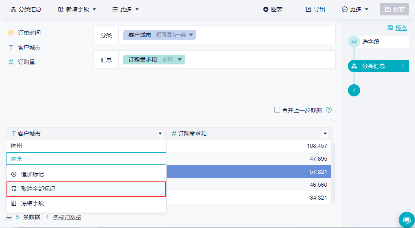Click the 预览 preview link
415x228 pixels.
(397, 28)
